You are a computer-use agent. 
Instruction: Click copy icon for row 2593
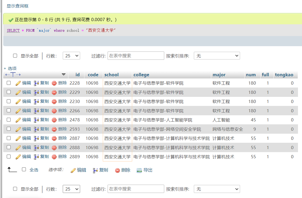(x=36, y=129)
